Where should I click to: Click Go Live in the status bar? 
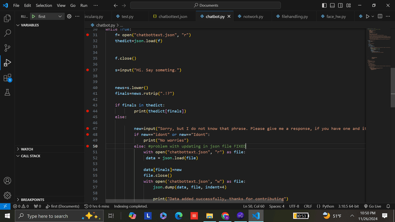point(372,206)
